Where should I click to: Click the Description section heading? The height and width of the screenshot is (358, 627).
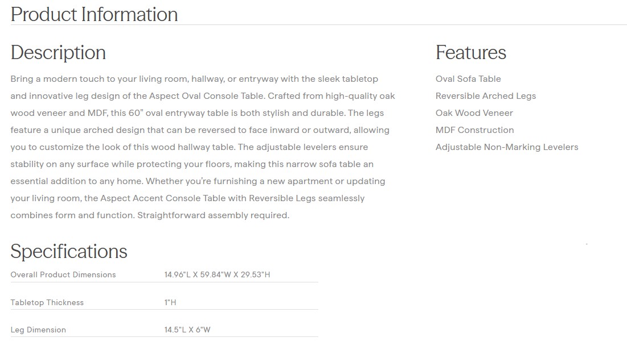coord(58,52)
